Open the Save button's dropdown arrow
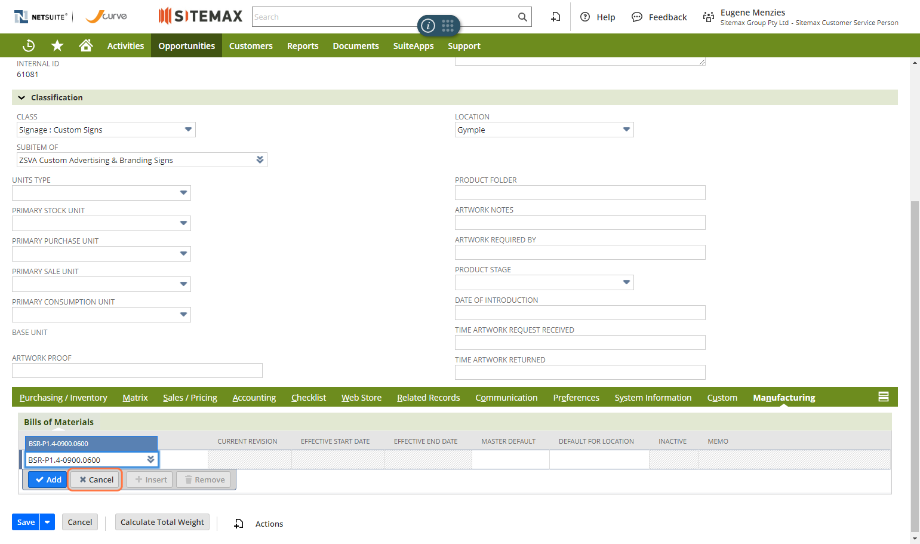 [x=47, y=522]
